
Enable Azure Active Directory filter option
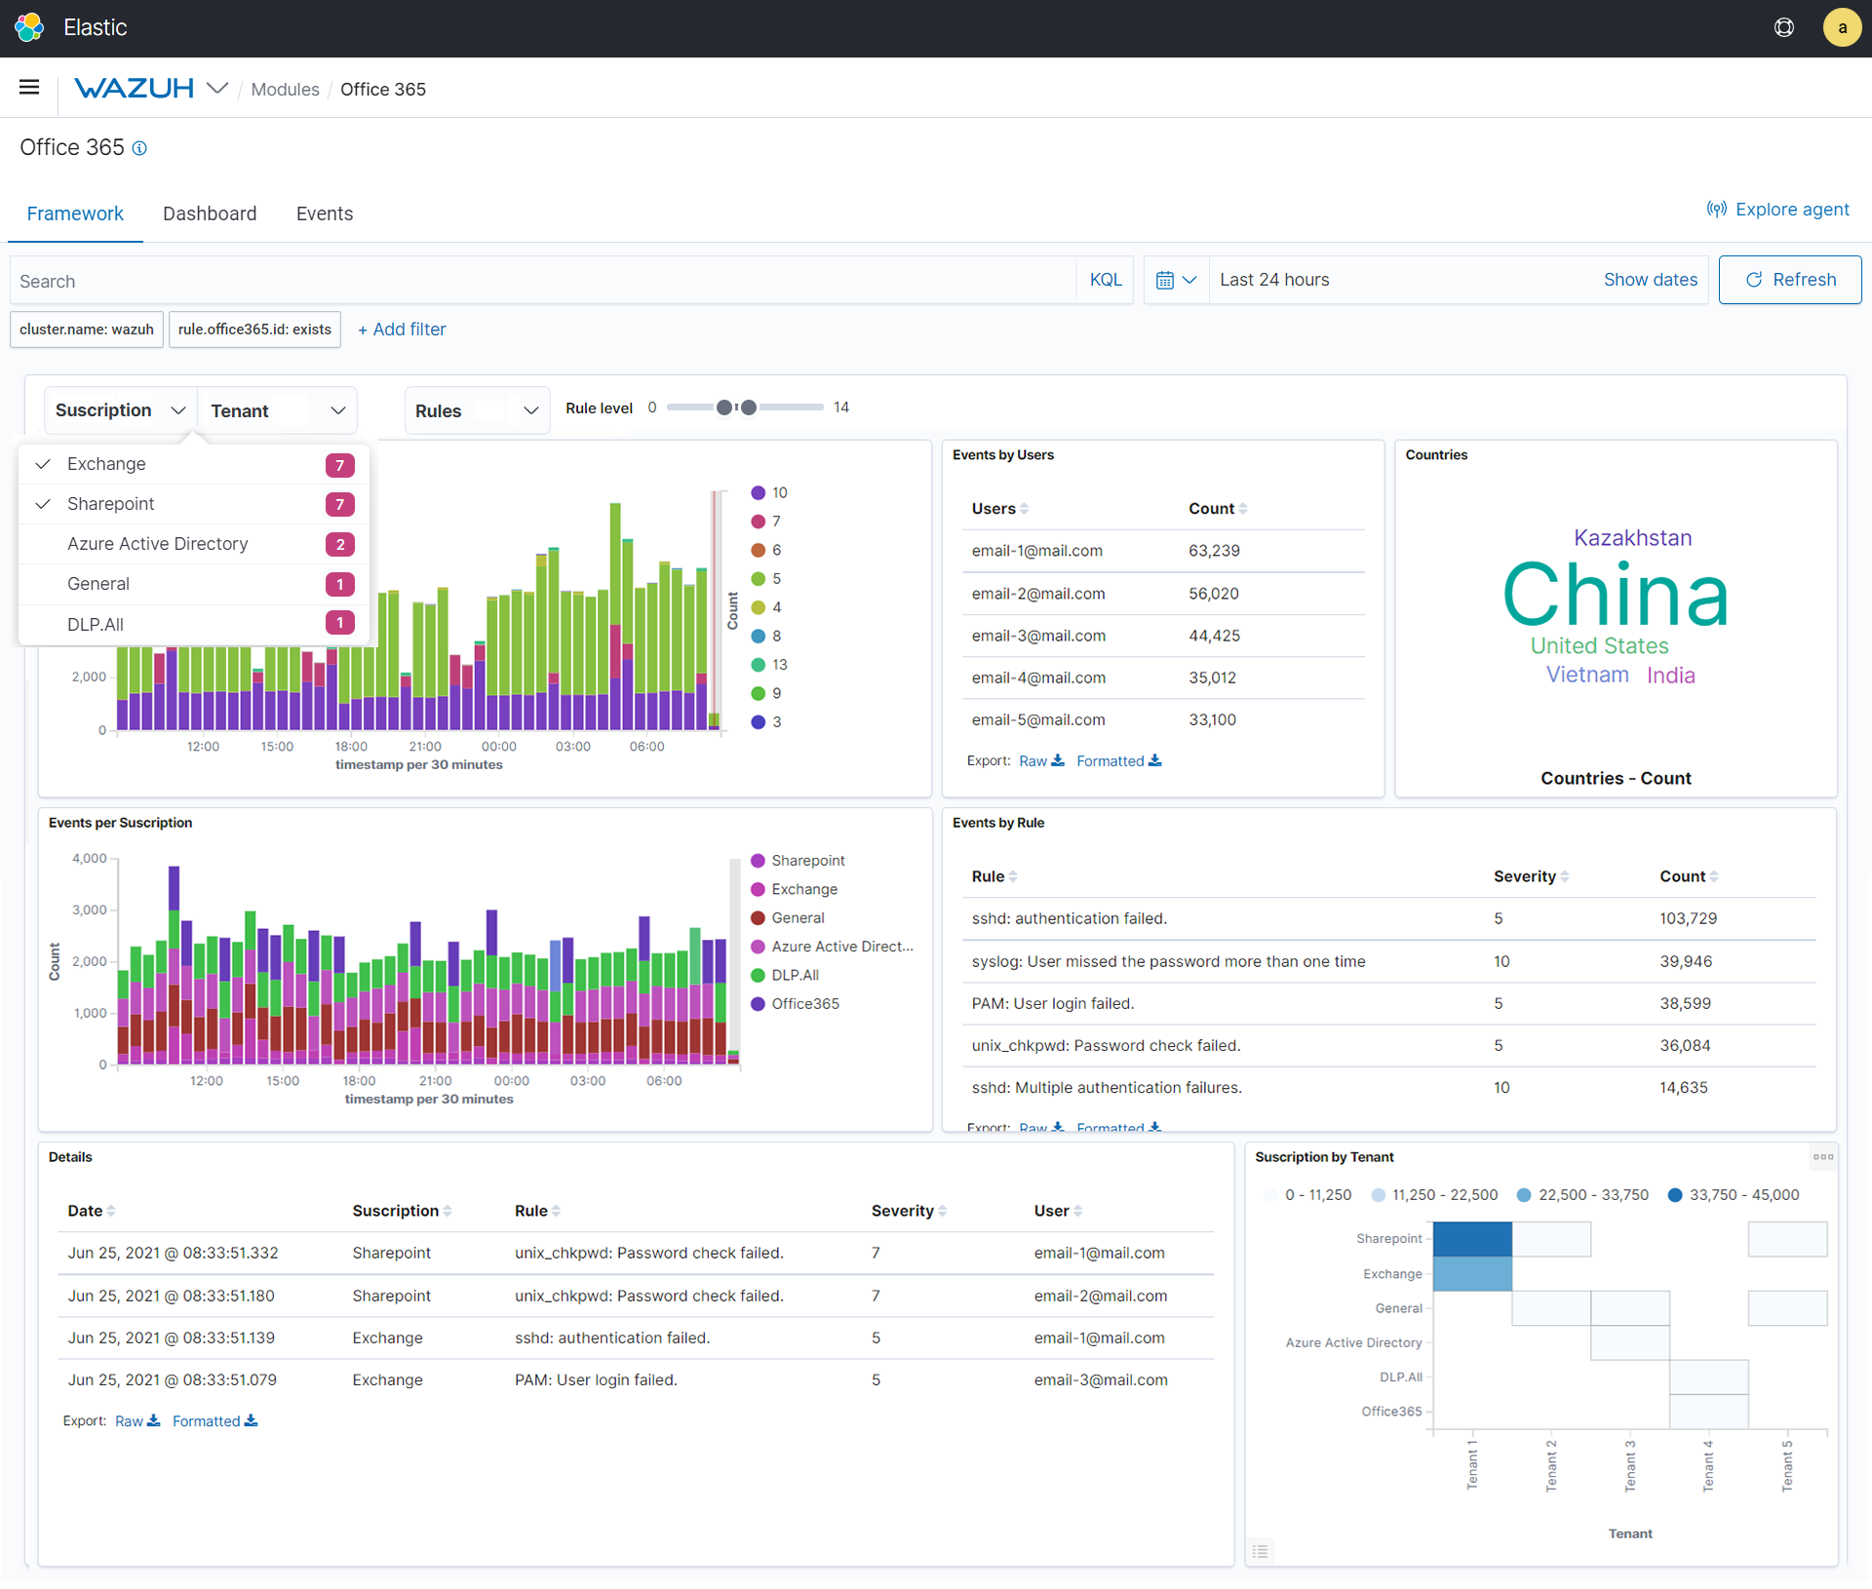coord(157,544)
